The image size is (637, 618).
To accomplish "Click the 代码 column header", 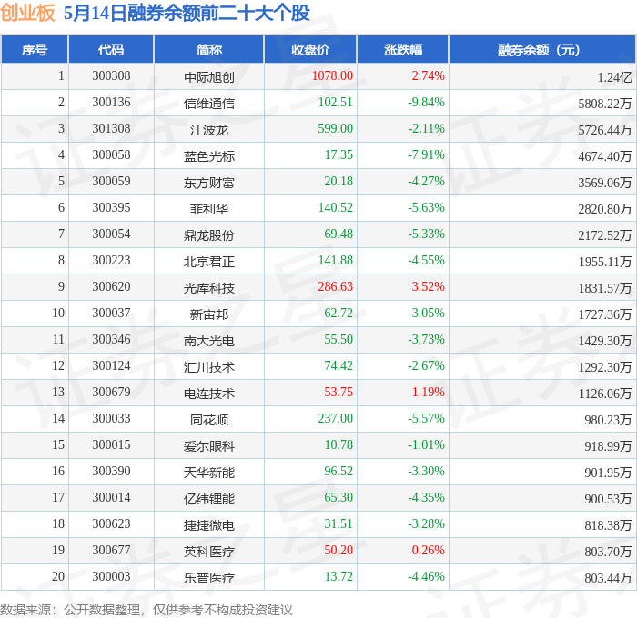I will (111, 49).
